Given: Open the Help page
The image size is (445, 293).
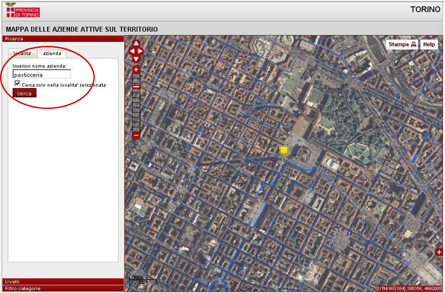Looking at the screenshot, I should tap(429, 45).
